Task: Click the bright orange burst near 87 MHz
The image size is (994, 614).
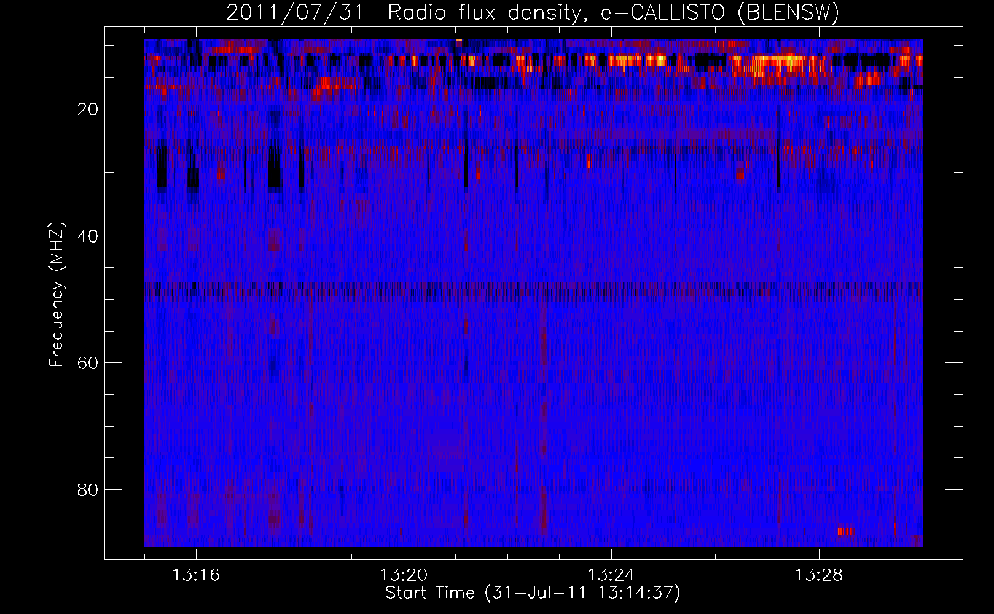Action: (845, 531)
